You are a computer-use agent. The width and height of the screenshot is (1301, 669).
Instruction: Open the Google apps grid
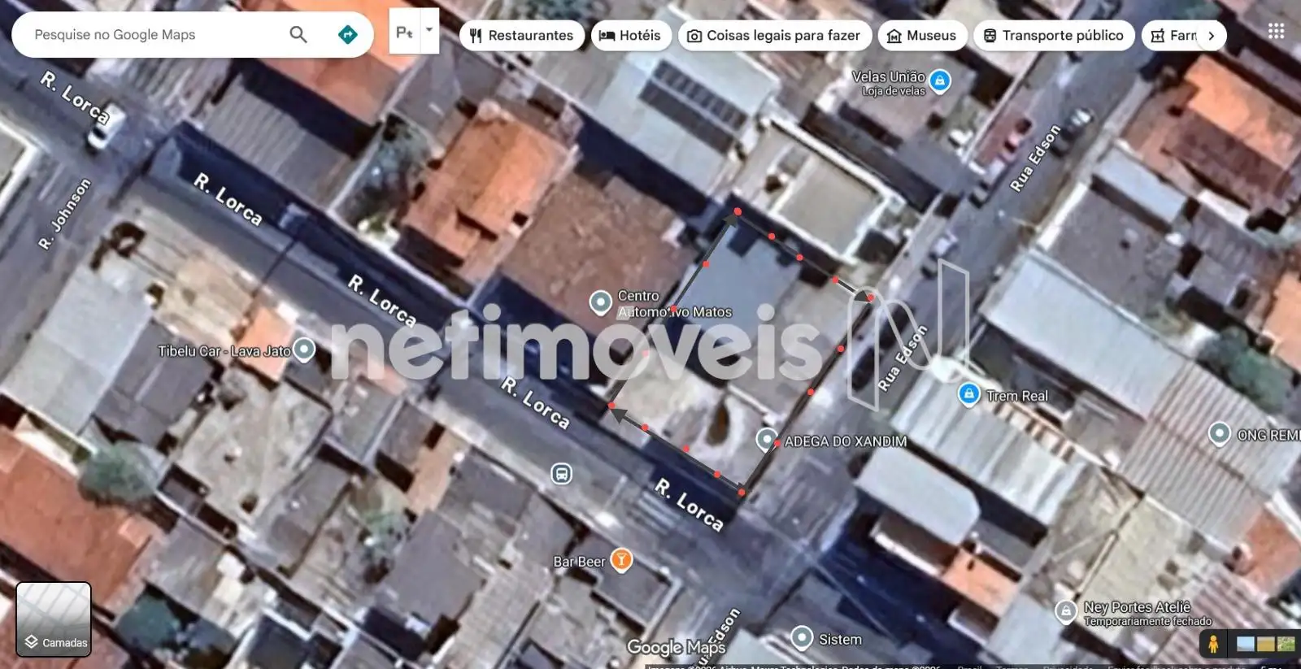point(1276,31)
